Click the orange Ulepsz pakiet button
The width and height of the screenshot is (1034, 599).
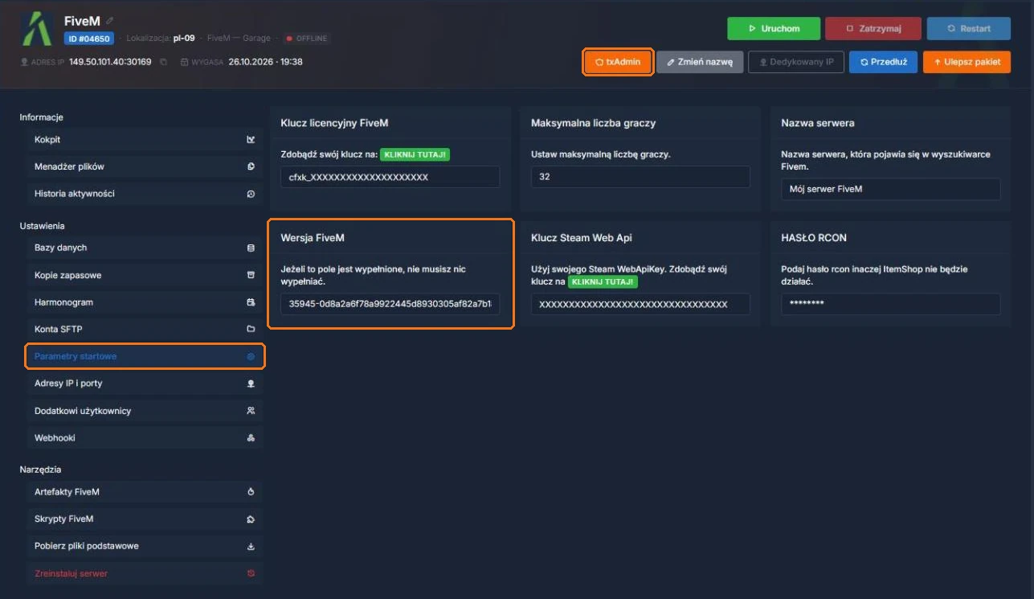pos(967,62)
